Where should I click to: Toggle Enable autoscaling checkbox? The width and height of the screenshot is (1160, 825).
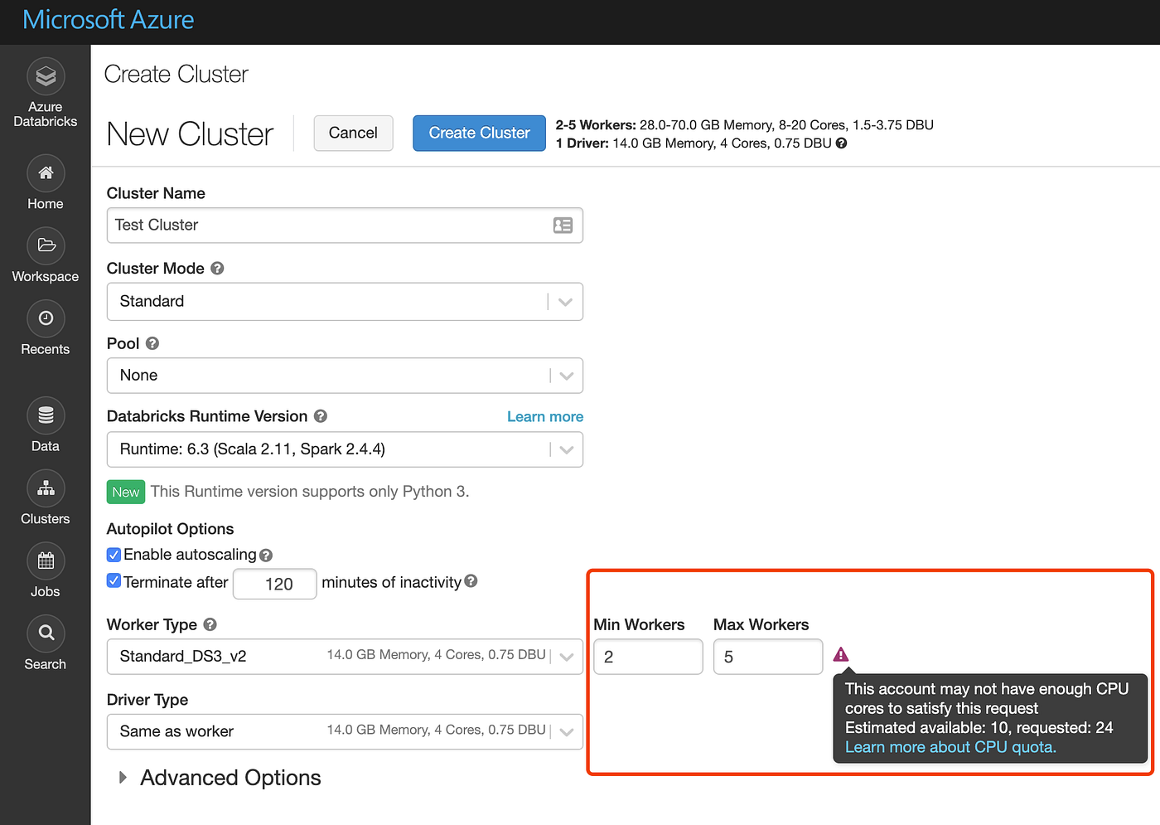click(x=114, y=555)
